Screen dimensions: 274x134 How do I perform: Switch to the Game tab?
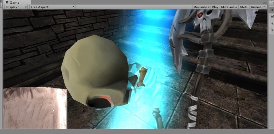click(x=17, y=3)
